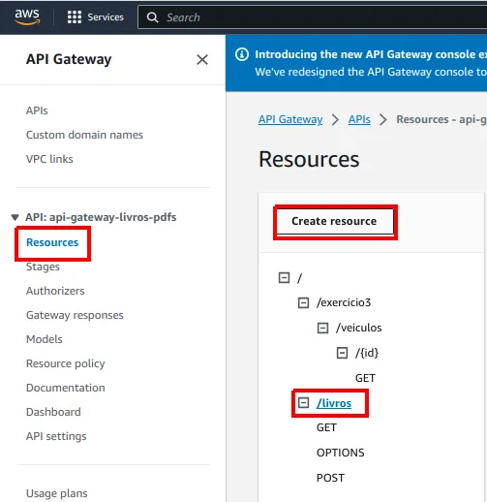Open the Documentation page
This screenshot has height=502, width=487.
click(x=66, y=388)
